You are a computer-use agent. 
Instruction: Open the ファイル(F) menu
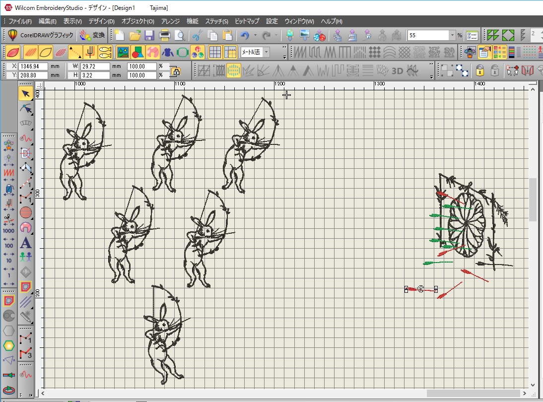pyautogui.click(x=20, y=21)
